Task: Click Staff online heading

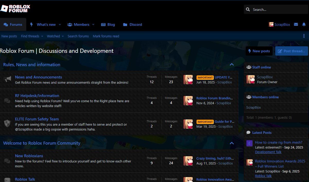Action: pos(262,67)
